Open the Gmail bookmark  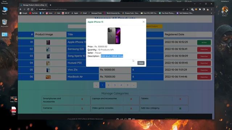click(83, 13)
